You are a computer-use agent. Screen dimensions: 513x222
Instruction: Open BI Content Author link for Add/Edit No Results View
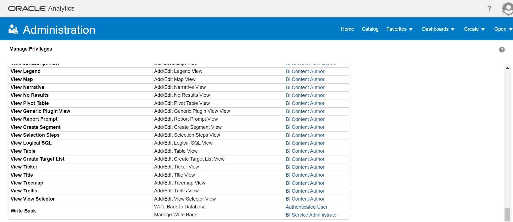(x=305, y=95)
